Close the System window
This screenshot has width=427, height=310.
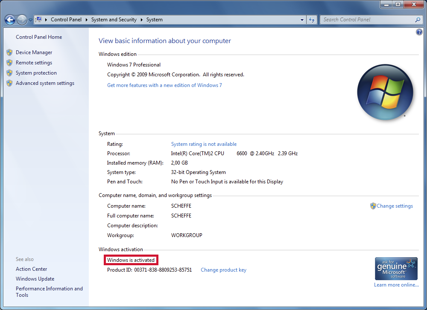point(414,4)
